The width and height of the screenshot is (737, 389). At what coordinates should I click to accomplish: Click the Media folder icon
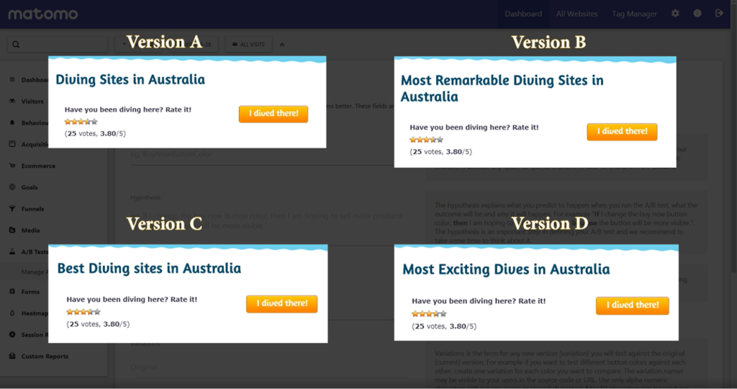[x=12, y=230]
